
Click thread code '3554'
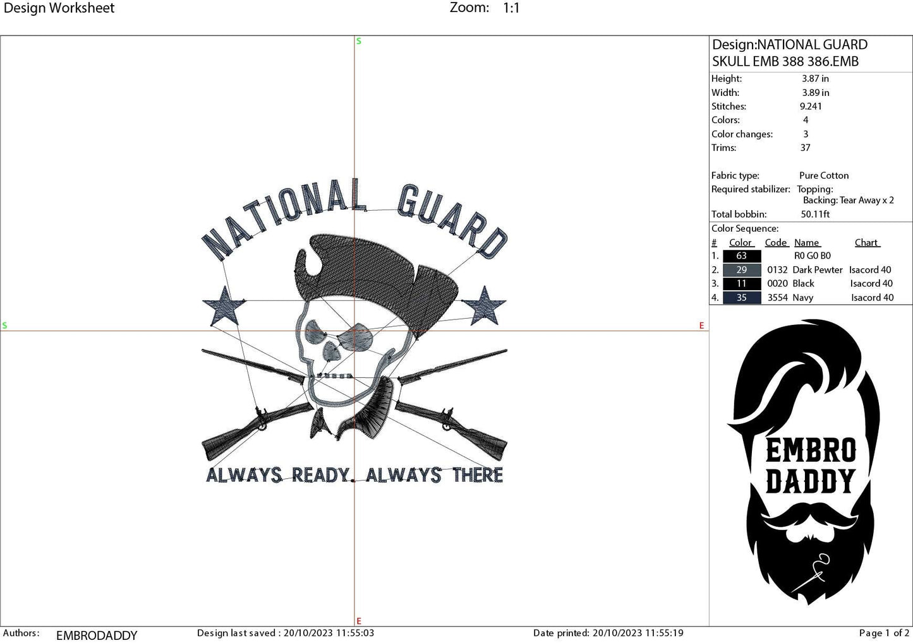coord(777,298)
